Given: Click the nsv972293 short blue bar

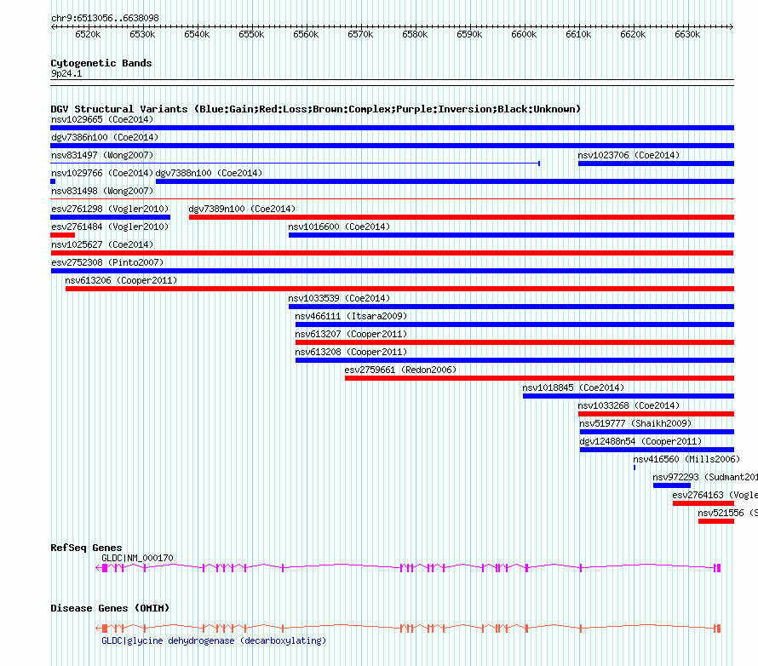Looking at the screenshot, I should coord(672,485).
